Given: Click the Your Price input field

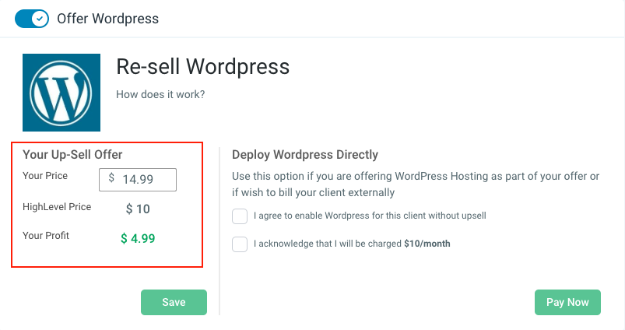Looking at the screenshot, I should tap(138, 180).
